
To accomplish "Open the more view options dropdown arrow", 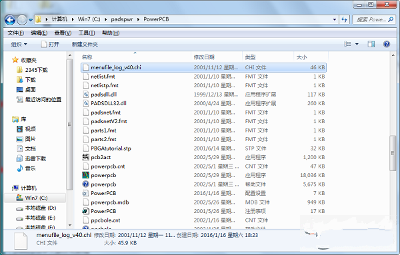I will (357, 45).
